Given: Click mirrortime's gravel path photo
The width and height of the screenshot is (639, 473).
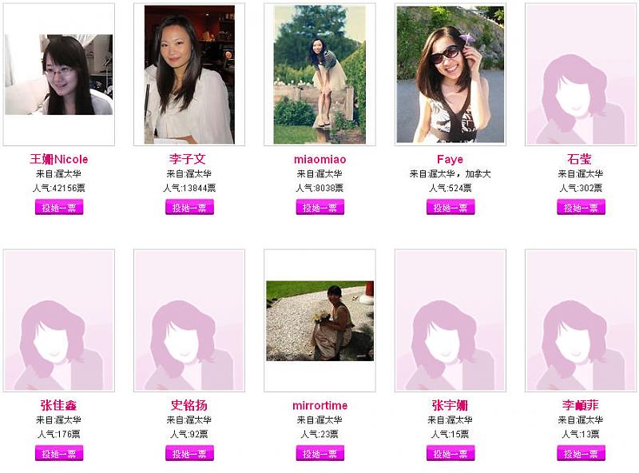Looking at the screenshot, I should point(320,321).
